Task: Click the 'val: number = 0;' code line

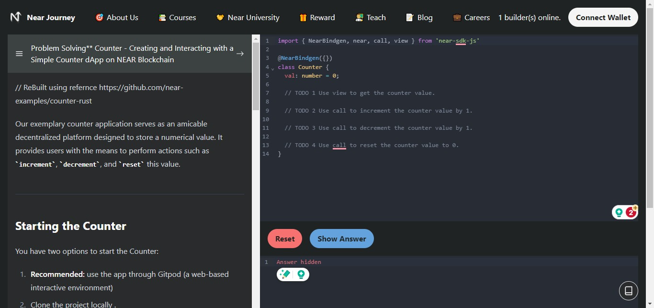Action: pyautogui.click(x=312, y=76)
